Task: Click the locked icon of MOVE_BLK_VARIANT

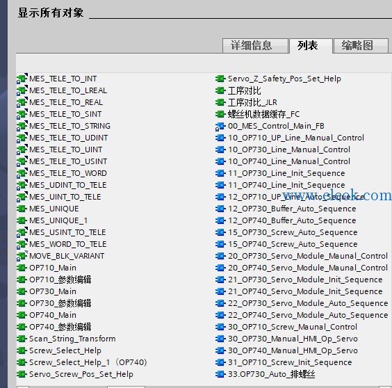Action: pos(22,256)
